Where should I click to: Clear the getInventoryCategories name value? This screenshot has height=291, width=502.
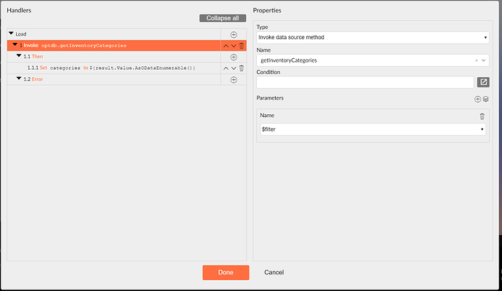point(477,60)
